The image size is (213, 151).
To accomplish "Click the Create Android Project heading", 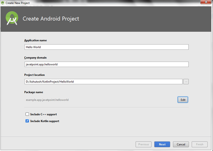I will (x=51, y=19).
